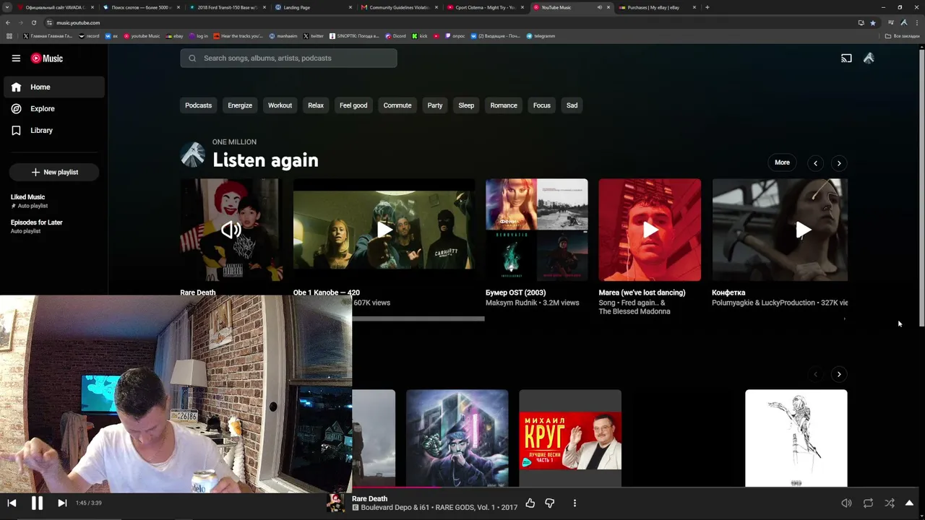Like the song Rare Death
The image size is (925, 520).
(530, 503)
